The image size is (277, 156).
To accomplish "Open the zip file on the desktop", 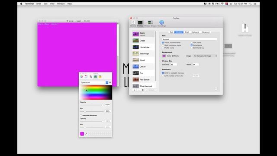I will tap(245, 28).
